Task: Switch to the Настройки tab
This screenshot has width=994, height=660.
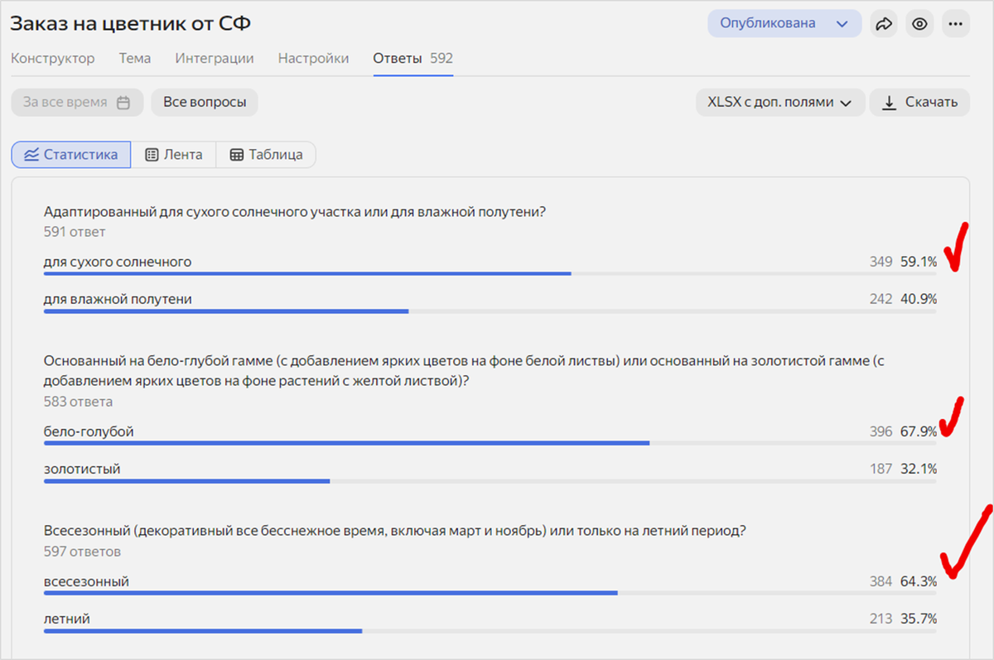Action: coord(313,59)
